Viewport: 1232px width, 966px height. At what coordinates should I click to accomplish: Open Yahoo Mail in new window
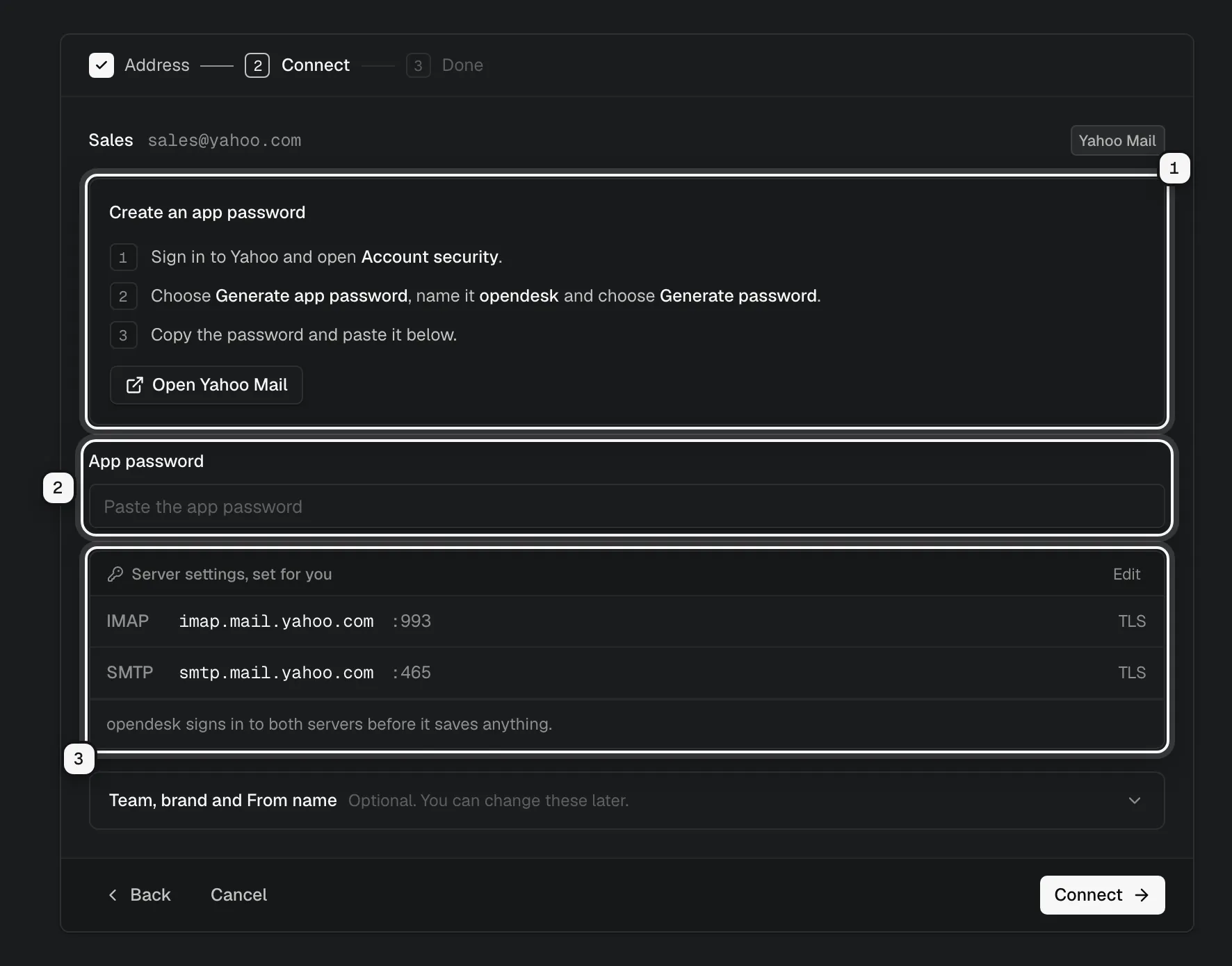(x=206, y=385)
